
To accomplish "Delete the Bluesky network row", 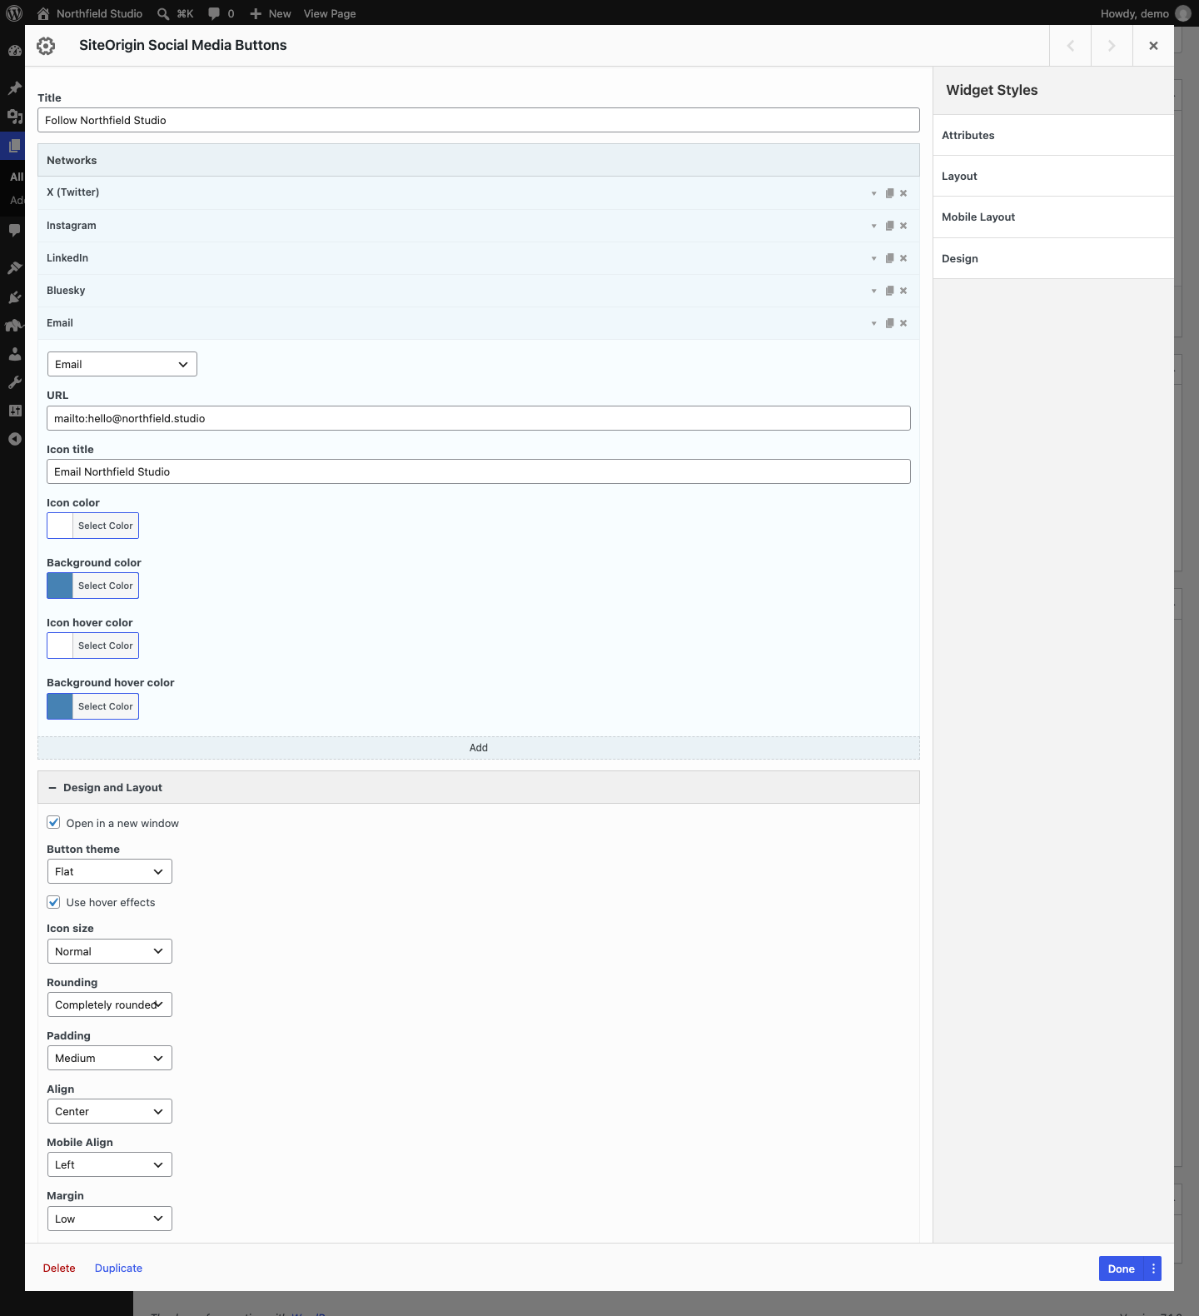I will point(903,291).
